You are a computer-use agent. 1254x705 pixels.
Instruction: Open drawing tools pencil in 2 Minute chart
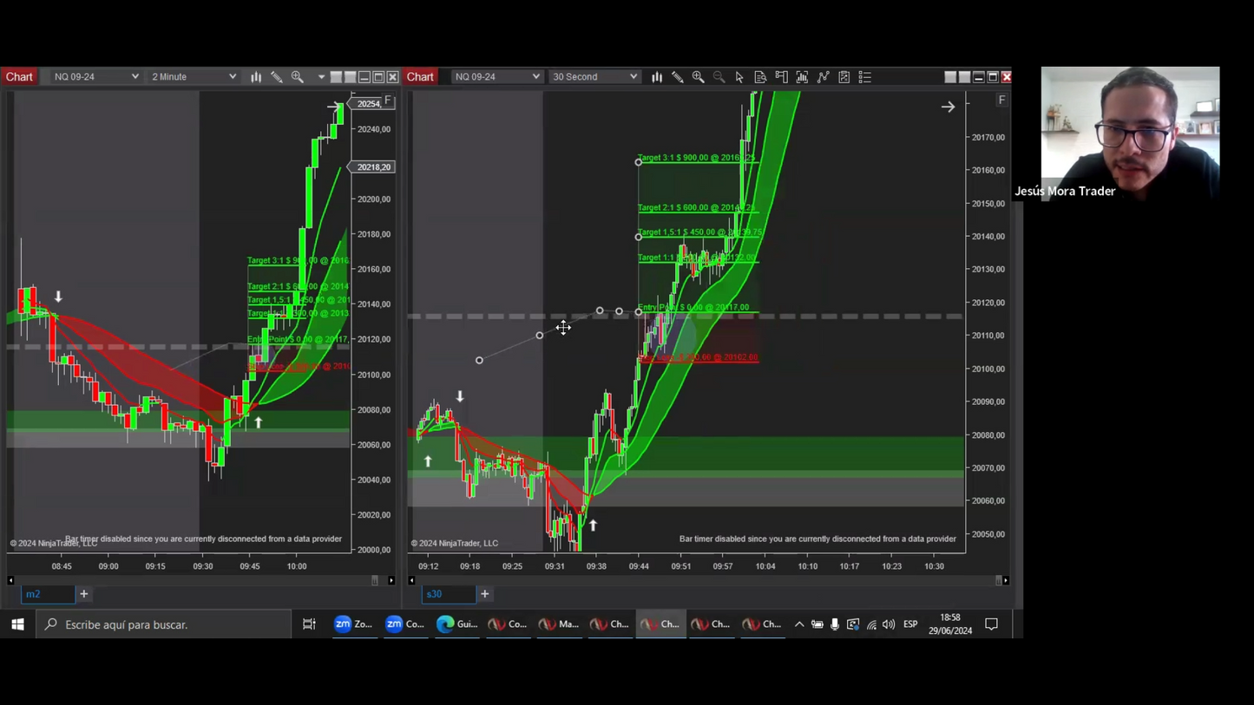point(277,77)
